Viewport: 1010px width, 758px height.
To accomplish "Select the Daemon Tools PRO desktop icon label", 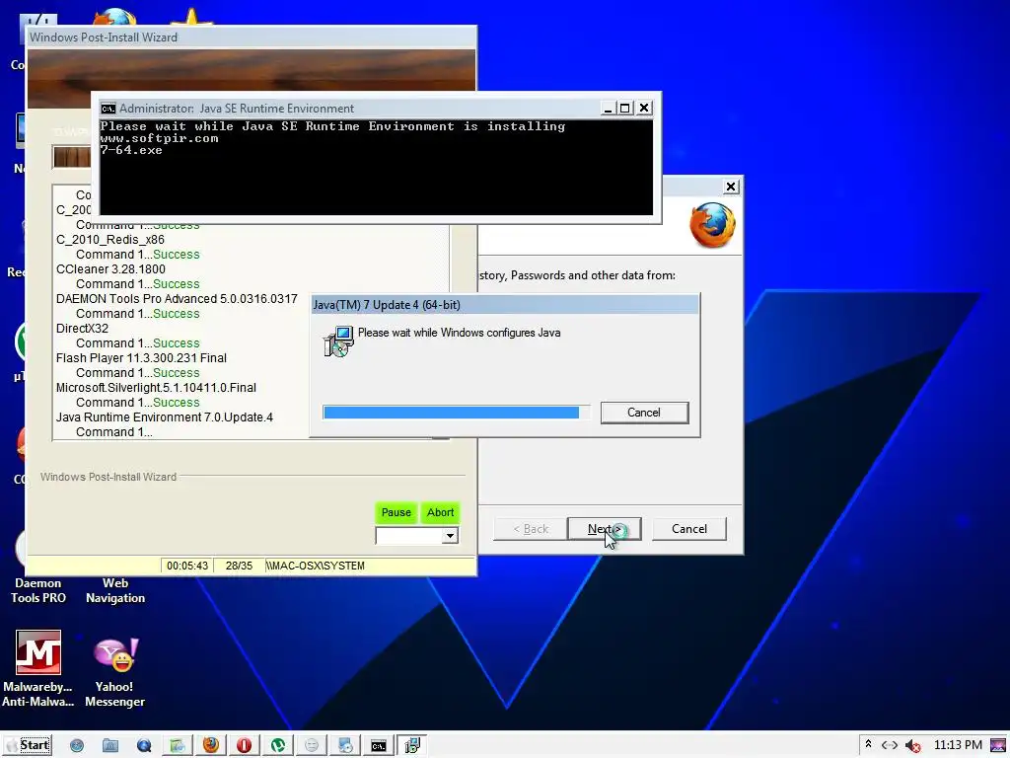I will click(x=38, y=590).
